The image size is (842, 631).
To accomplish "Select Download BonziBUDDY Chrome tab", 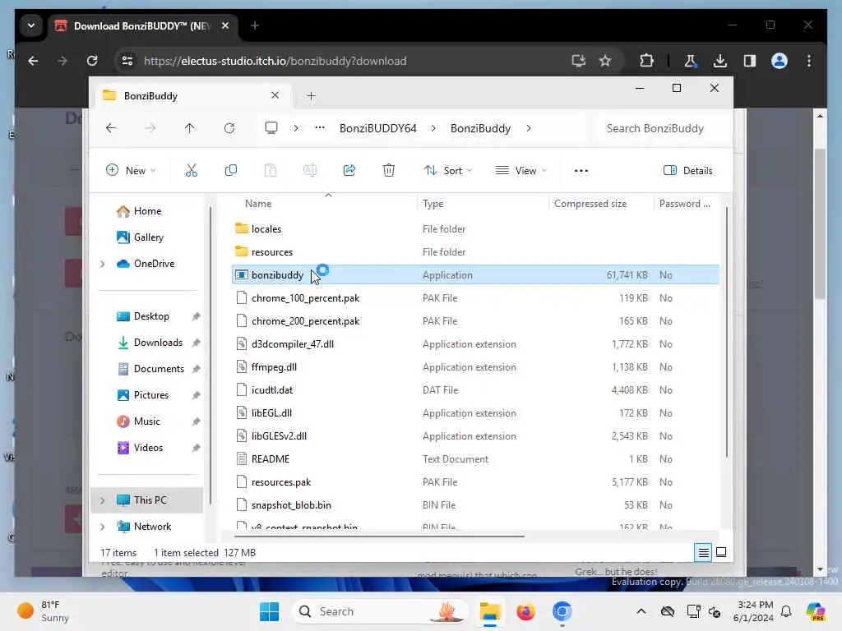I will 143,25.
